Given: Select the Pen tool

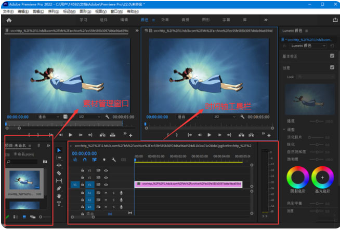Looking at the screenshot, I should click(x=59, y=189).
